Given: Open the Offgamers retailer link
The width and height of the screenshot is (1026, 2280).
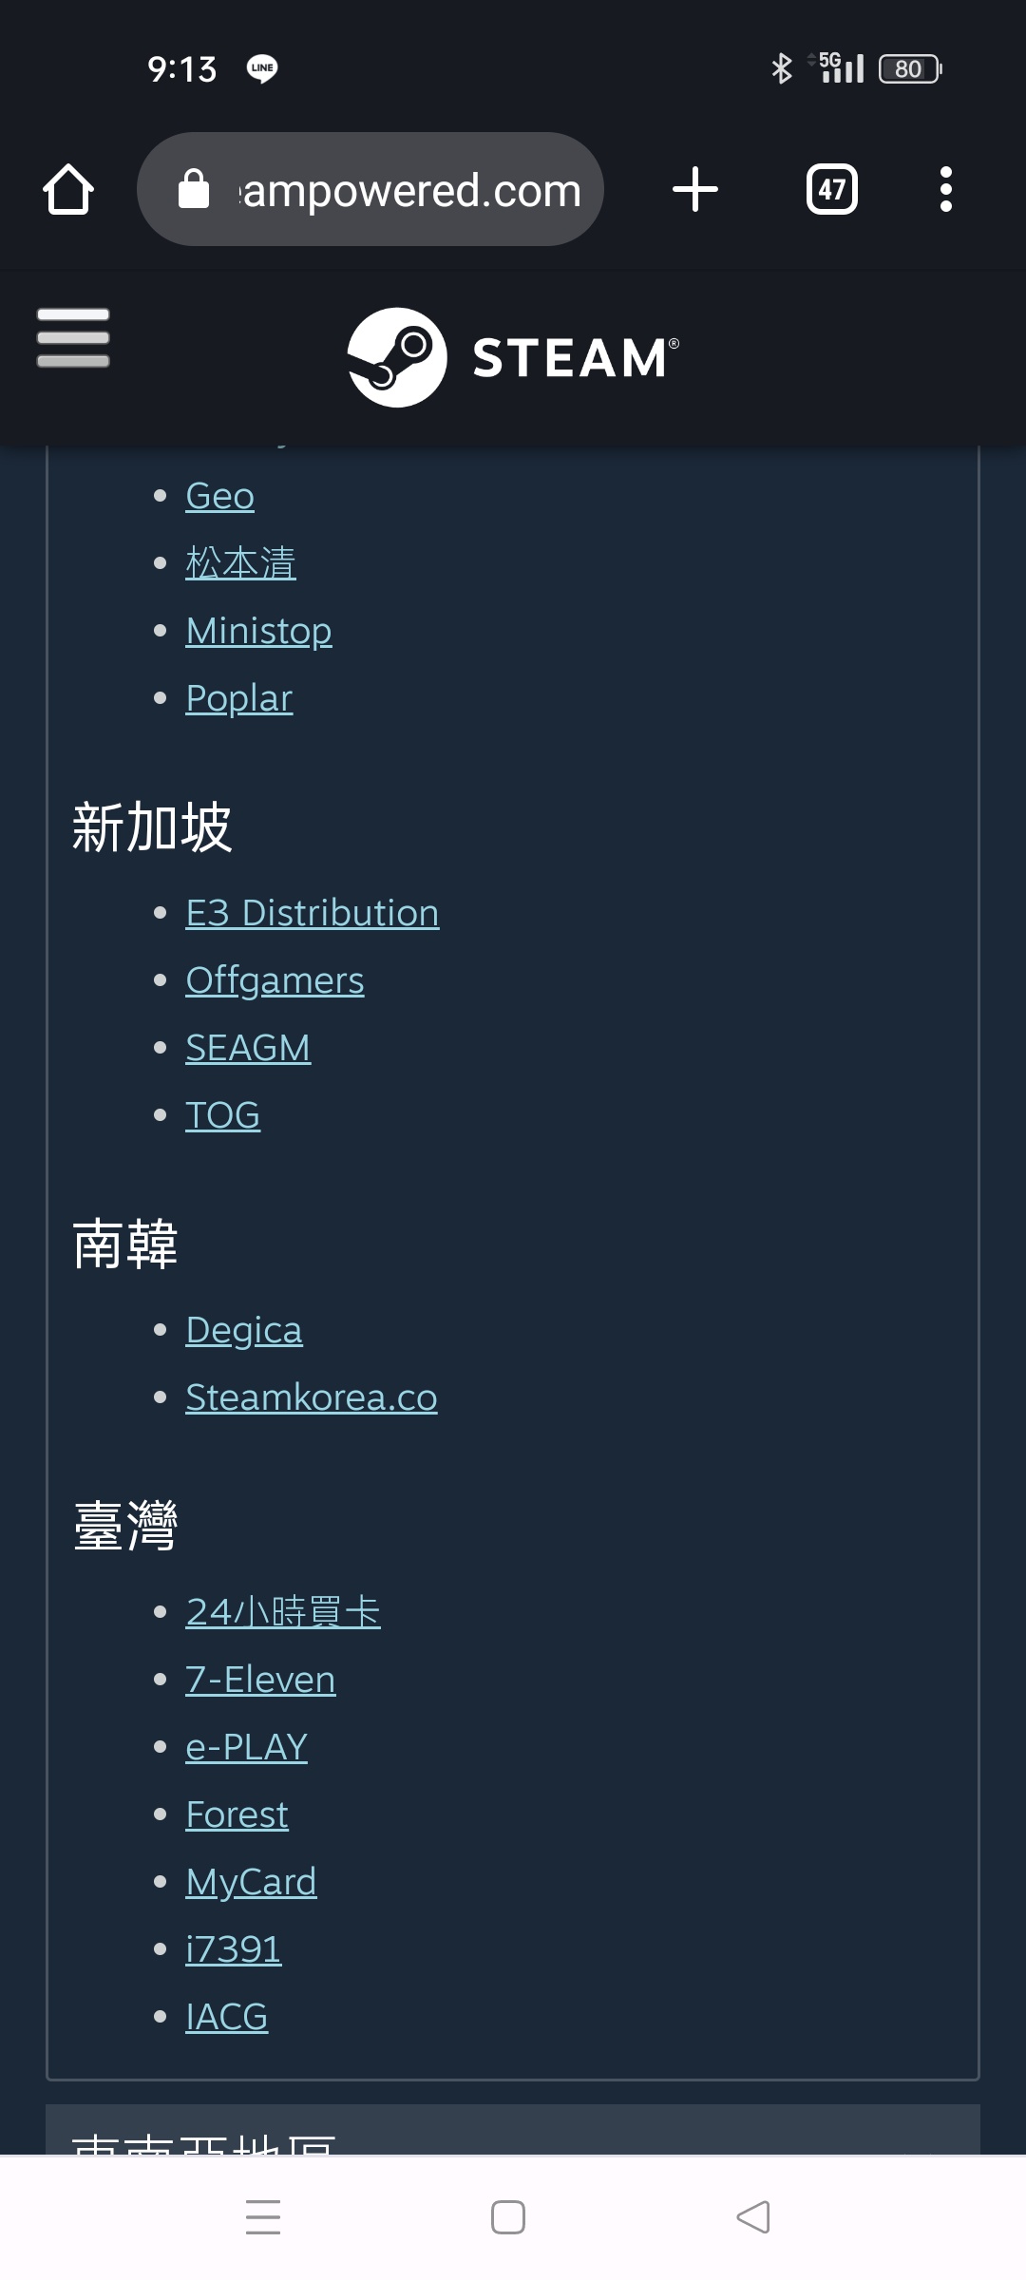Looking at the screenshot, I should [x=275, y=980].
